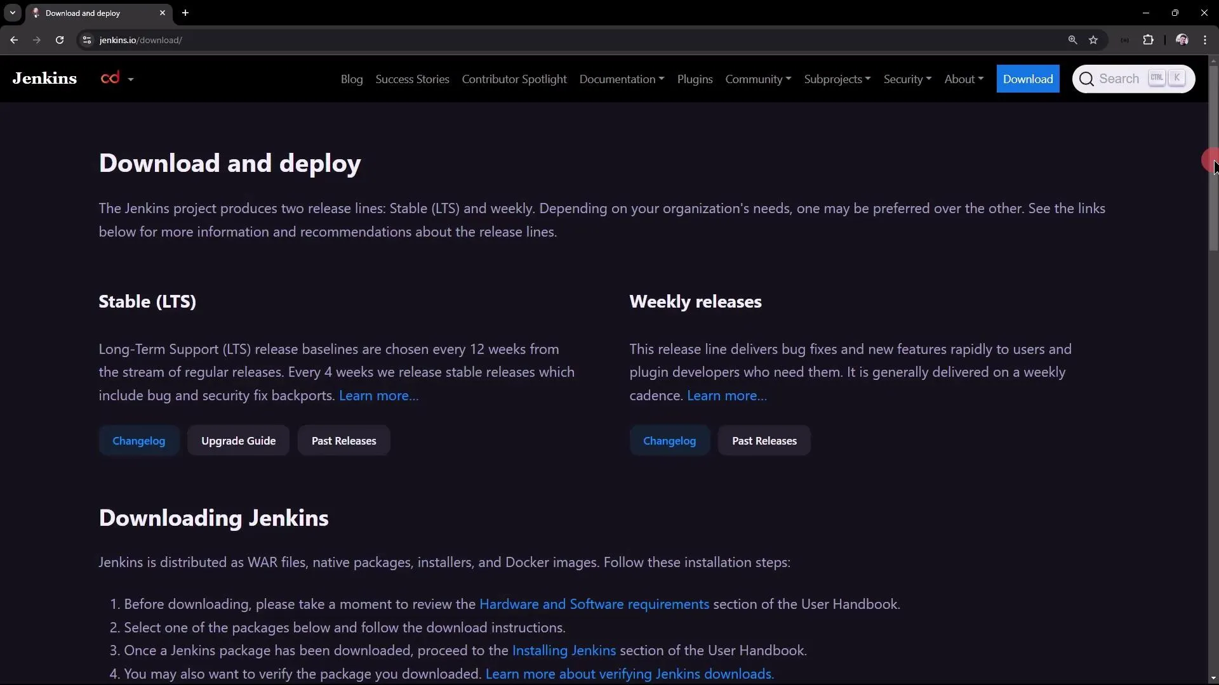Expand the version switcher next to Jenkins logo
1219x685 pixels.
pos(118,78)
